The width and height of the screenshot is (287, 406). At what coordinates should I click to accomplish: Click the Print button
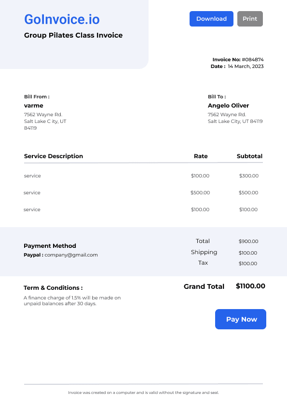[x=250, y=19]
